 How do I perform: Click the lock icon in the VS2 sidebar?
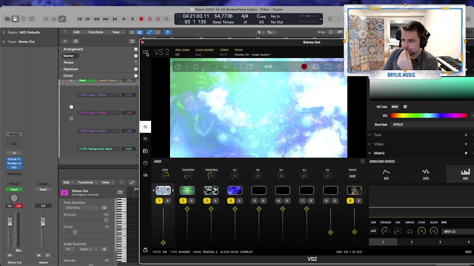(x=145, y=250)
